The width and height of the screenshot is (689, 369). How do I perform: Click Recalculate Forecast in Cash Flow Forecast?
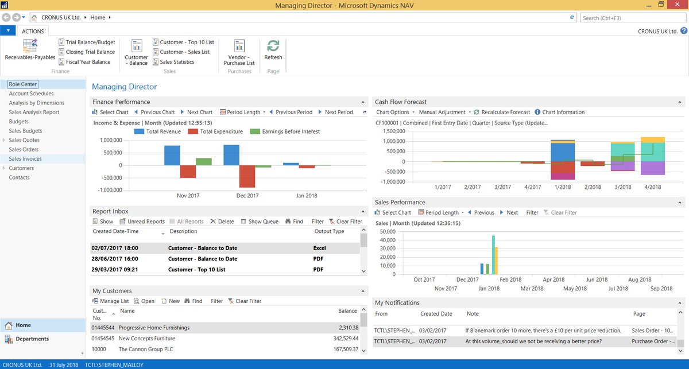tap(502, 112)
